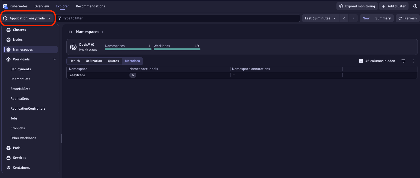Switch to Summary view mode
The height and width of the screenshot is (178, 420).
[383, 18]
